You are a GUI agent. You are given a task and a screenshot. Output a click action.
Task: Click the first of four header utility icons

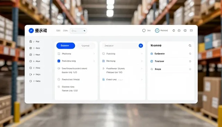click(x=173, y=30)
